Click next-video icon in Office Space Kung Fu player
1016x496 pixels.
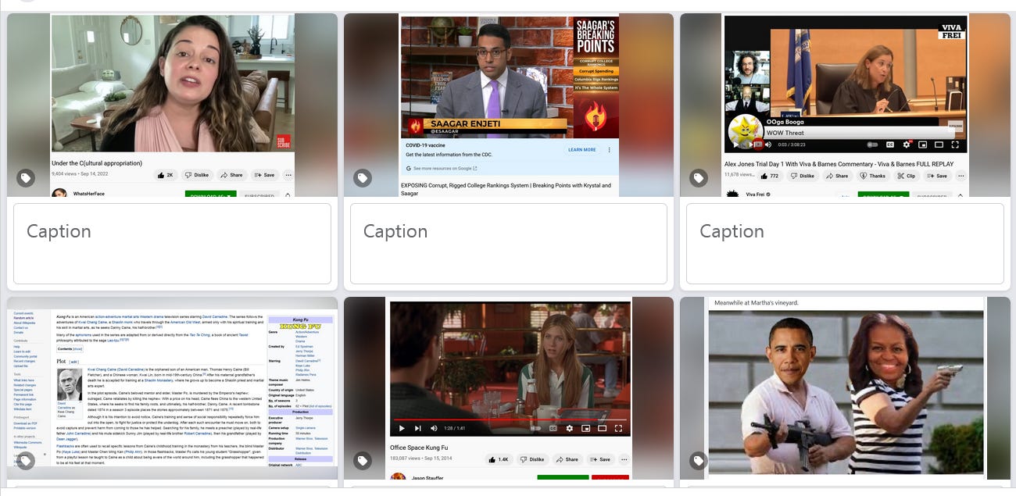(417, 428)
